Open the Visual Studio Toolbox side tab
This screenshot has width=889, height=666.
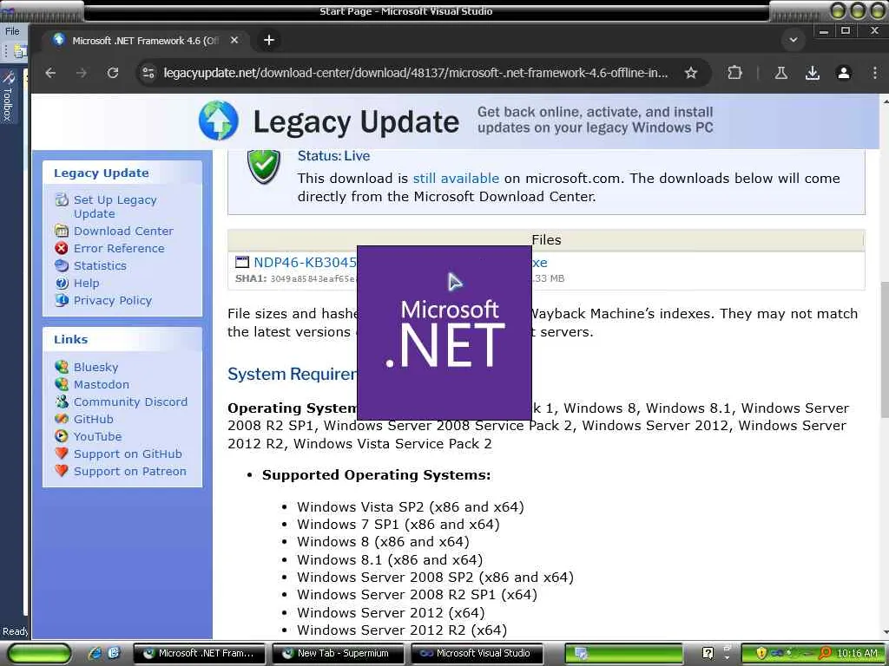pos(8,96)
